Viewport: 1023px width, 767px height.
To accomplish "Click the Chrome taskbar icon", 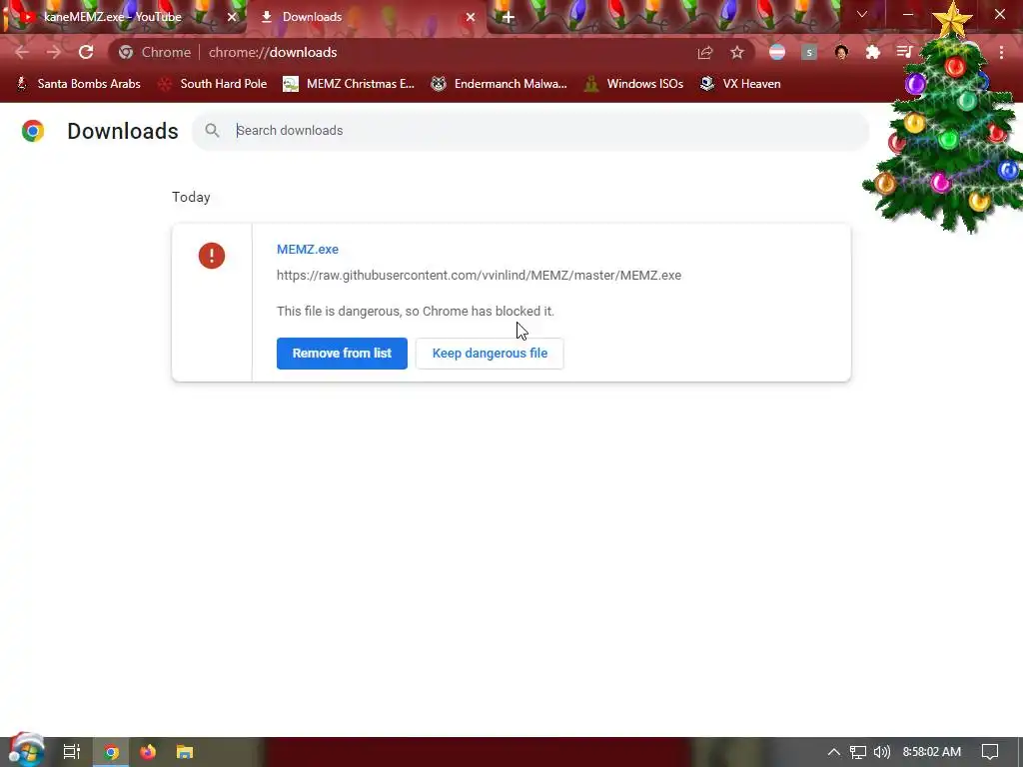I will (x=111, y=752).
